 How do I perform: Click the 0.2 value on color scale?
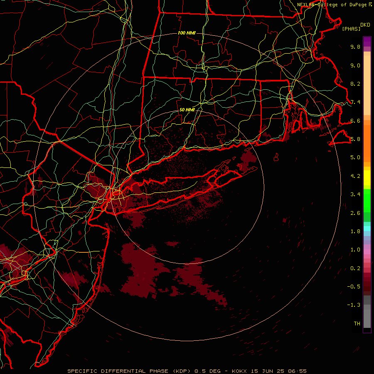coord(355,268)
